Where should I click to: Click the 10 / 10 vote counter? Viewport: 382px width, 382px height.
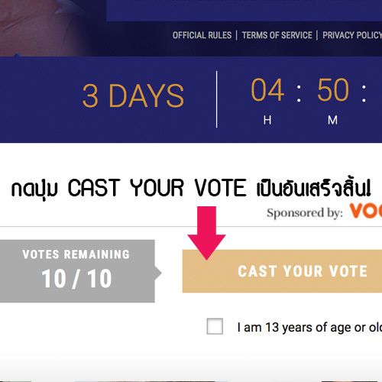click(x=76, y=279)
